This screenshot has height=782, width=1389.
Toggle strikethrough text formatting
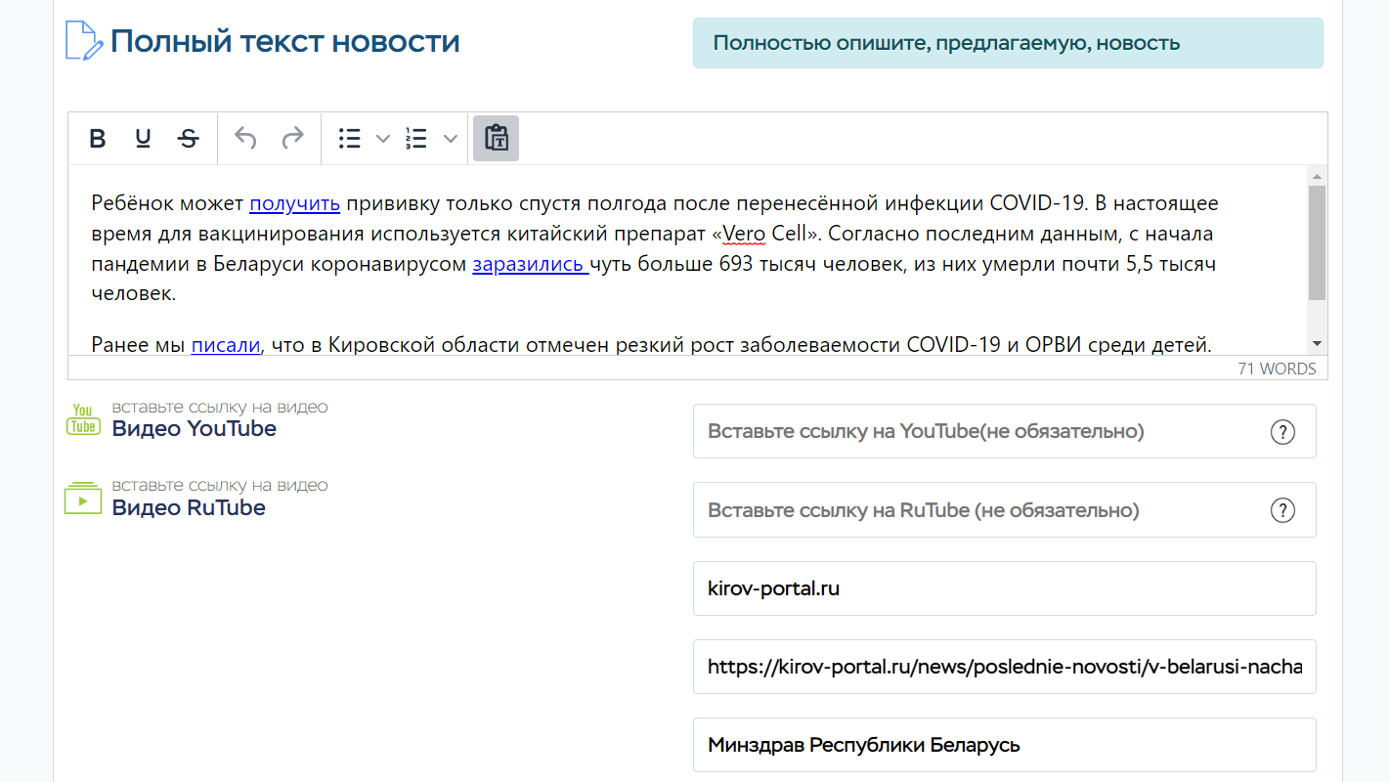click(189, 139)
